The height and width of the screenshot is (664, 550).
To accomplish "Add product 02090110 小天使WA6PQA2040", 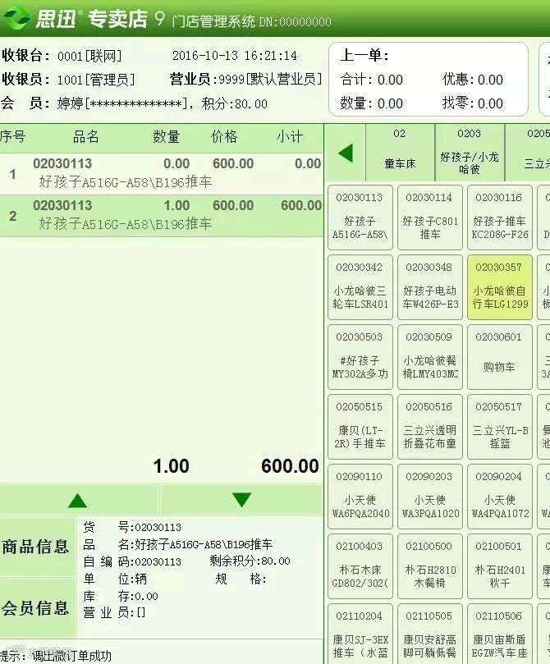I will point(360,497).
